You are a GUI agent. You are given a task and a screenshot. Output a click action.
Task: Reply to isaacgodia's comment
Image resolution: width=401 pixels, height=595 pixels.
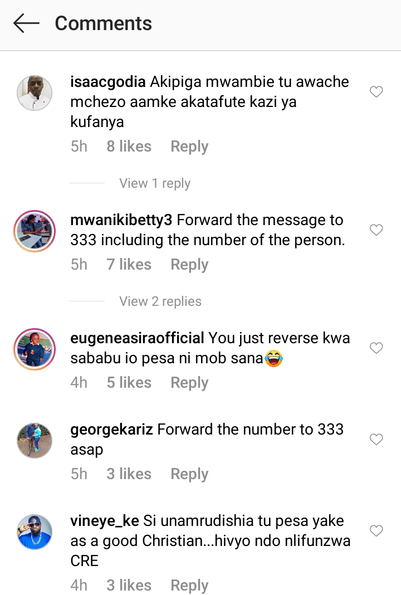(189, 147)
